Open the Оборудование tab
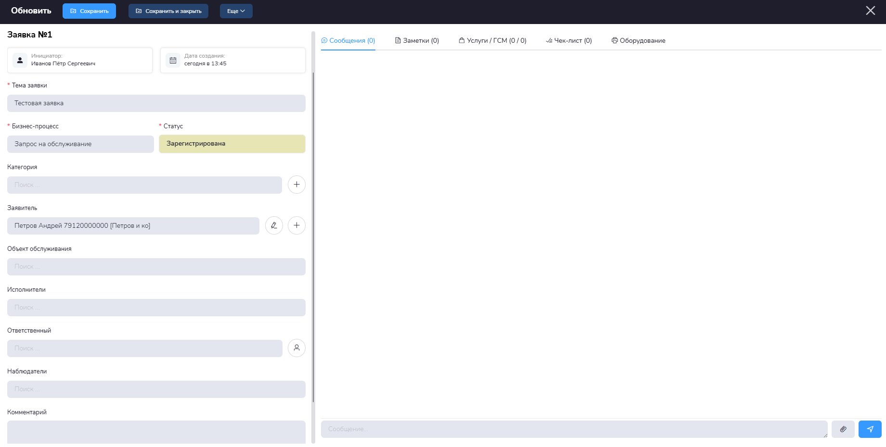Image resolution: width=886 pixels, height=447 pixels. tap(638, 41)
